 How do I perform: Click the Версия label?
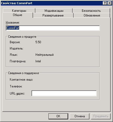click(15, 42)
